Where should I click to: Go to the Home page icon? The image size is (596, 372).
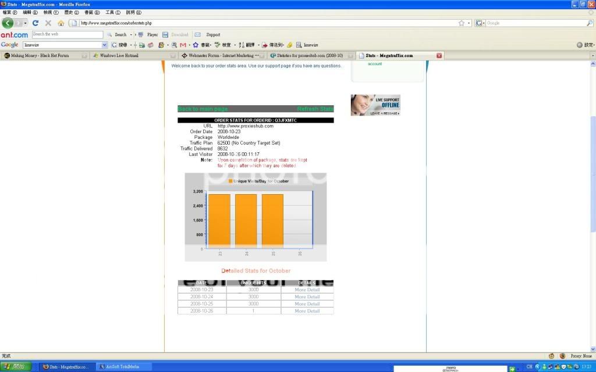point(61,23)
